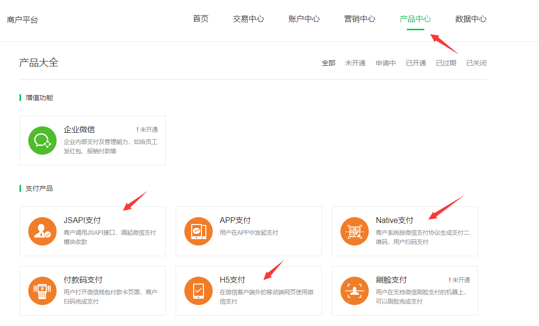
Task: Click the 企业微信 green chat icon
Action: click(x=42, y=141)
